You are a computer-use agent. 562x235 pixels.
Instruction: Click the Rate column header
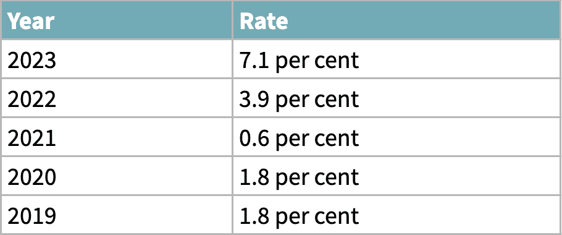pyautogui.click(x=396, y=20)
